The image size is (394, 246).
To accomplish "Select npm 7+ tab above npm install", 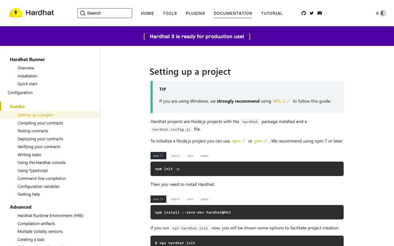I will click(x=158, y=199).
